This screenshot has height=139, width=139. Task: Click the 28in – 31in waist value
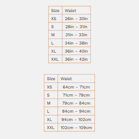pyautogui.click(x=76, y=27)
